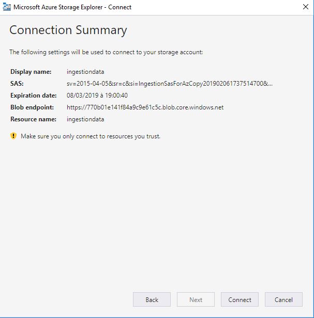Cancel the connection dialog
The width and height of the screenshot is (314, 318).
pyautogui.click(x=283, y=299)
